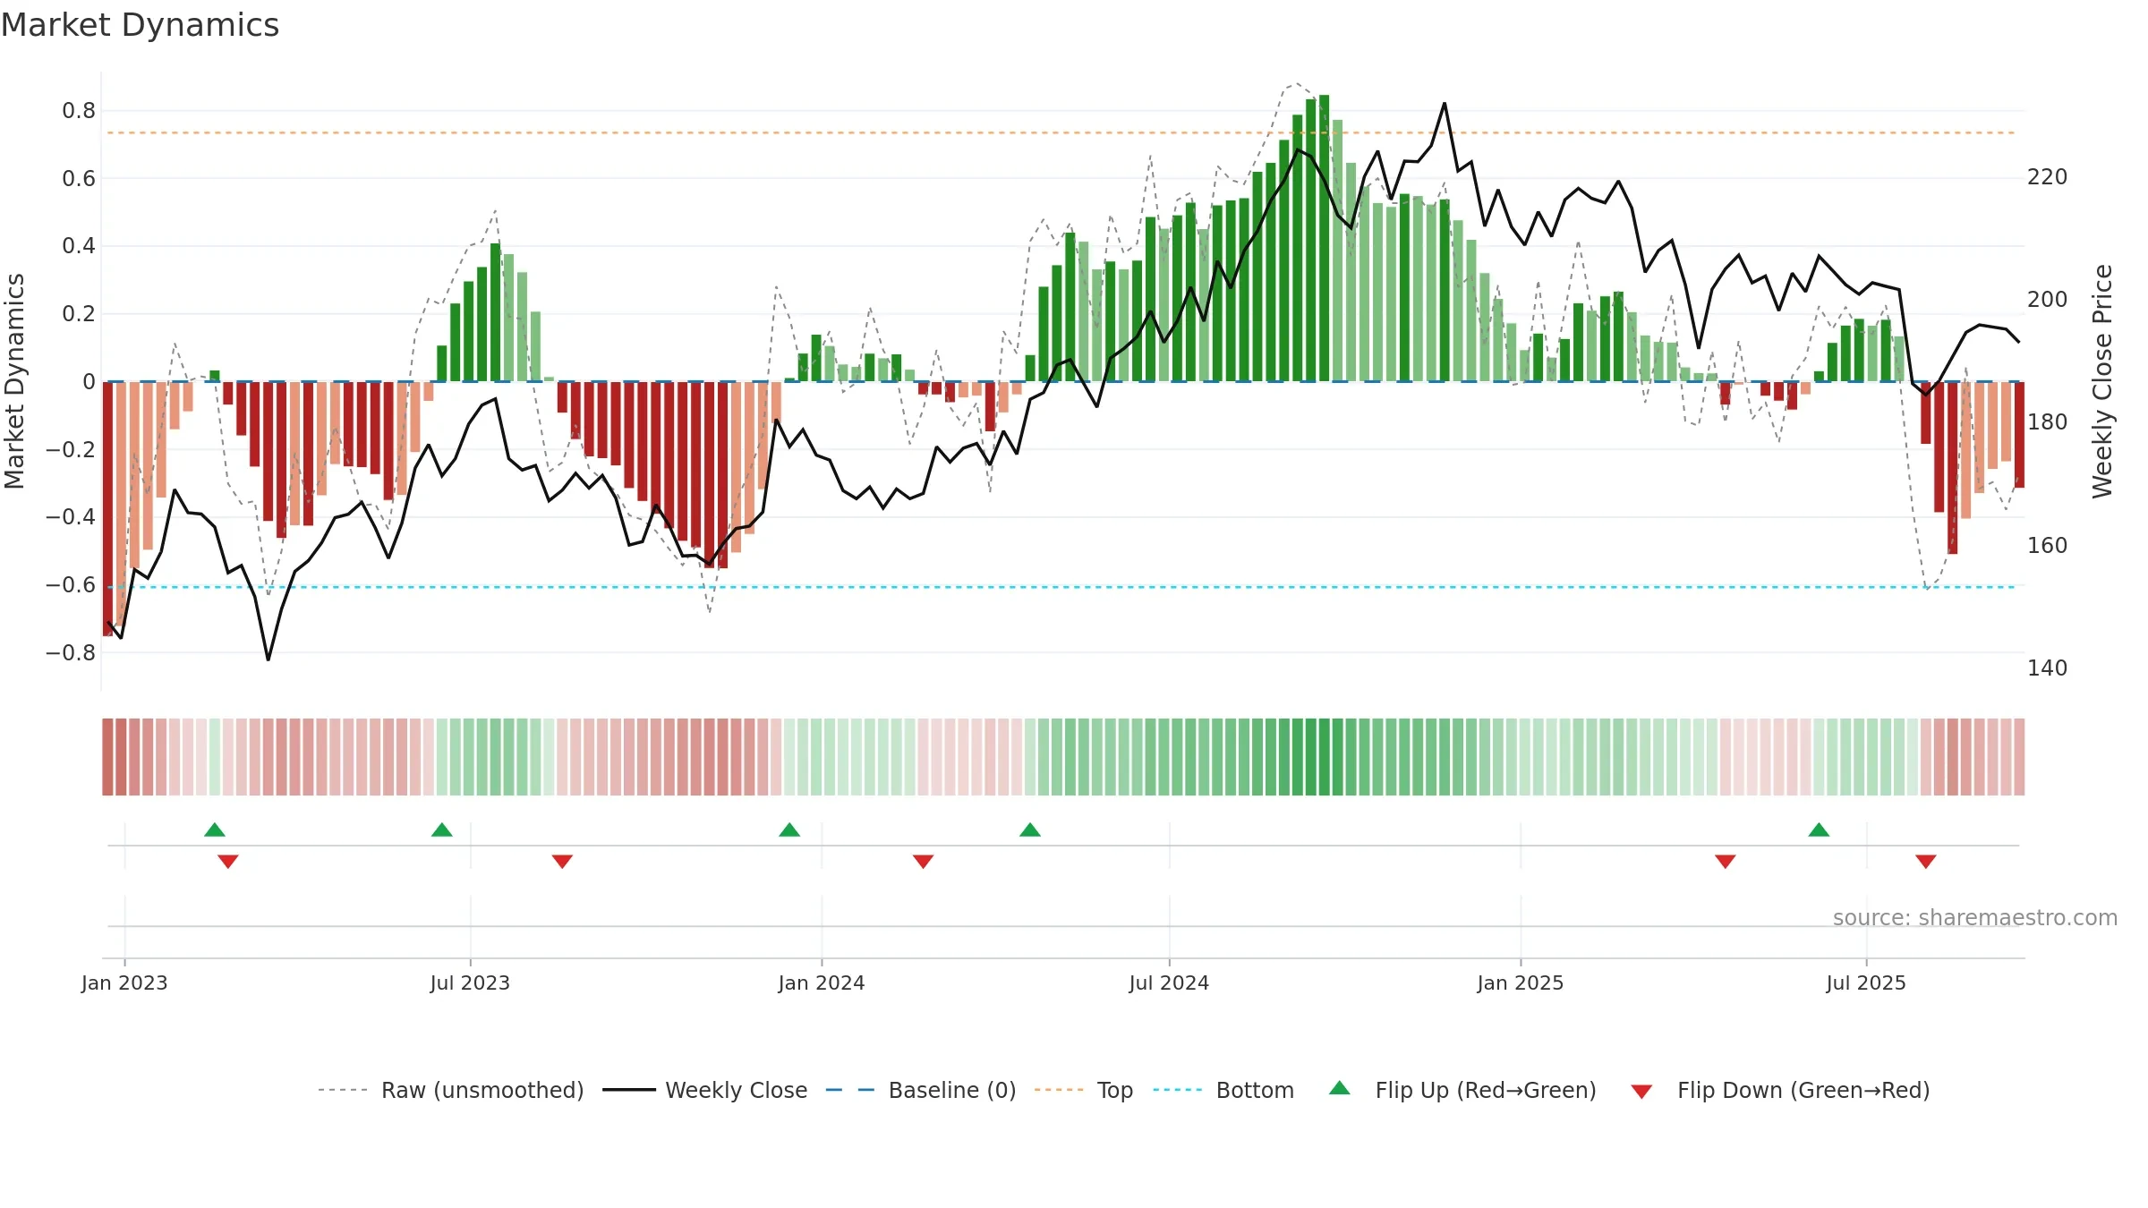Click the Flip Down marker in February 2024
The image size is (2148, 1208).
pyautogui.click(x=924, y=862)
